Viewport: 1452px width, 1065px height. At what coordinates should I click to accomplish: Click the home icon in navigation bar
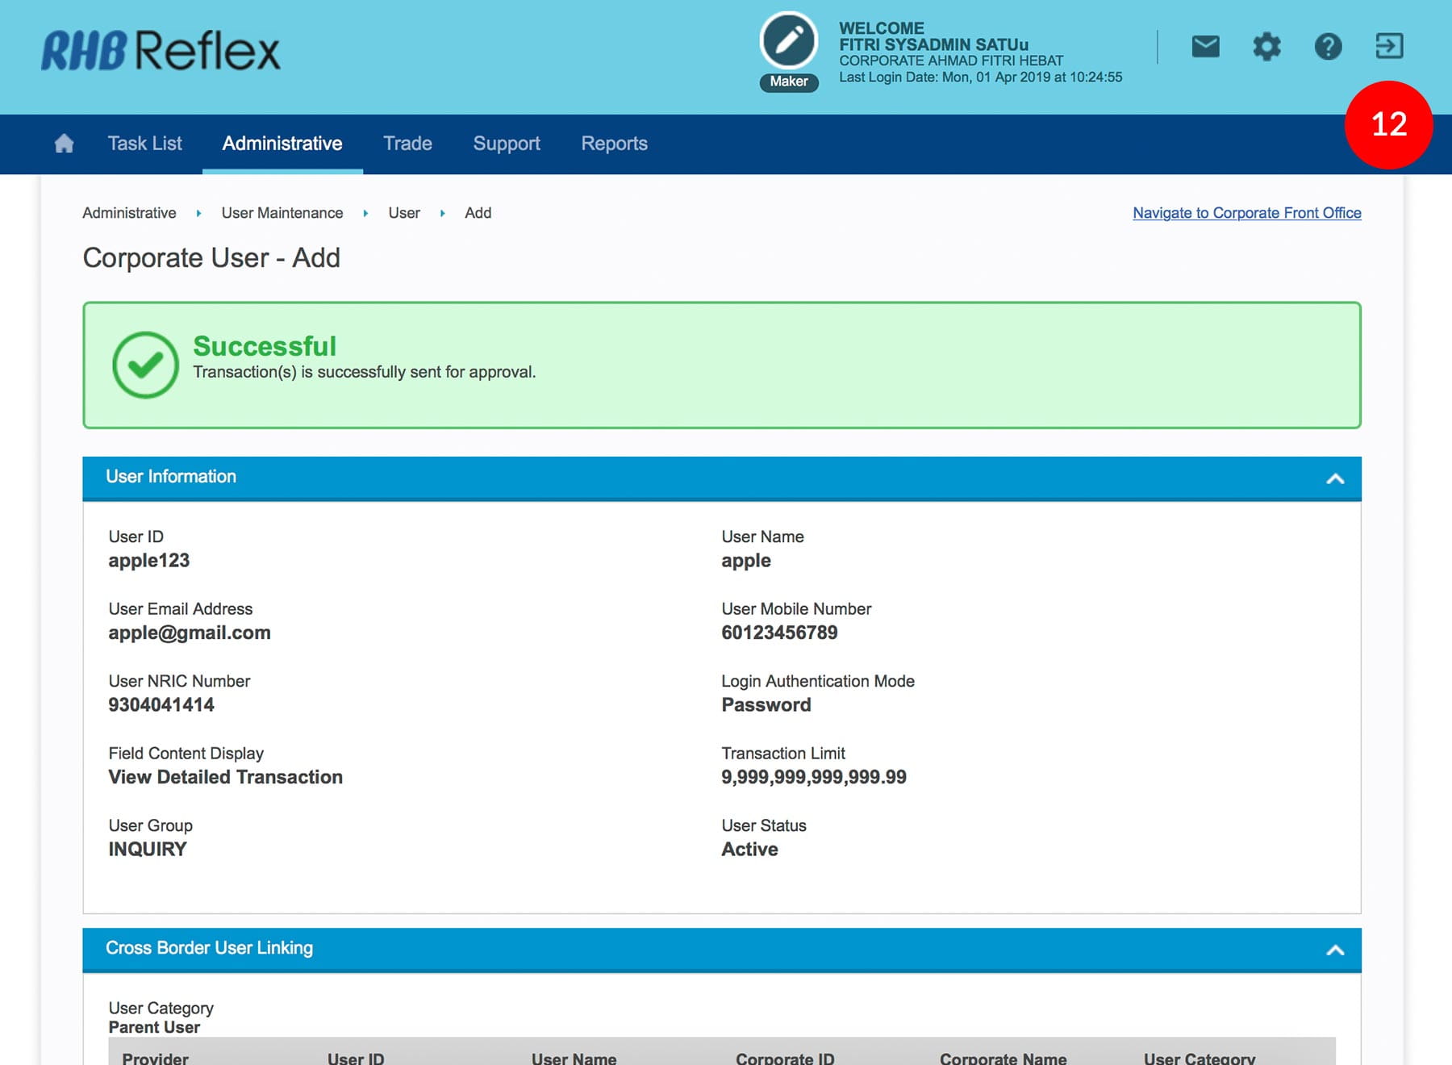pyautogui.click(x=64, y=144)
